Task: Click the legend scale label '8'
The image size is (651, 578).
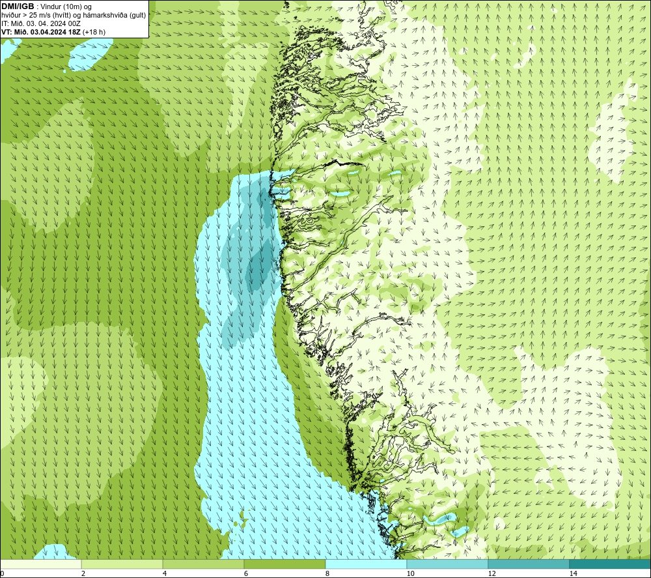Action: click(x=327, y=574)
